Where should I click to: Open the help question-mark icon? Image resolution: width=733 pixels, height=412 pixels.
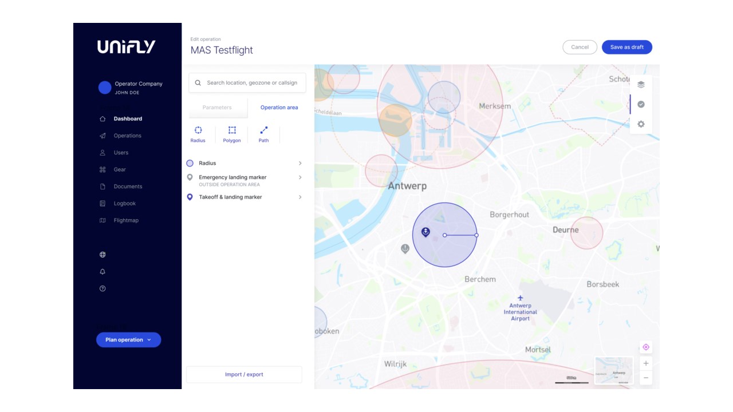pyautogui.click(x=103, y=288)
